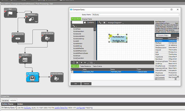This screenshot has width=185, height=111.
Task: Open the Table Relations tab
Action: pos(86,66)
